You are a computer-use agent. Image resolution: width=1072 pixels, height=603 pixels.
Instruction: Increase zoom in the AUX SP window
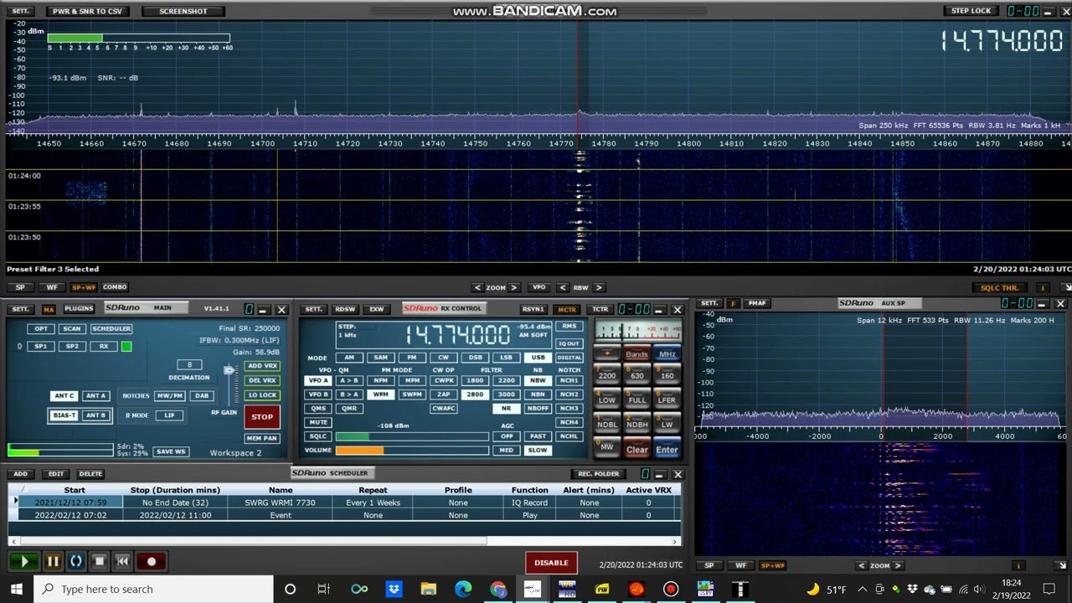pyautogui.click(x=899, y=566)
